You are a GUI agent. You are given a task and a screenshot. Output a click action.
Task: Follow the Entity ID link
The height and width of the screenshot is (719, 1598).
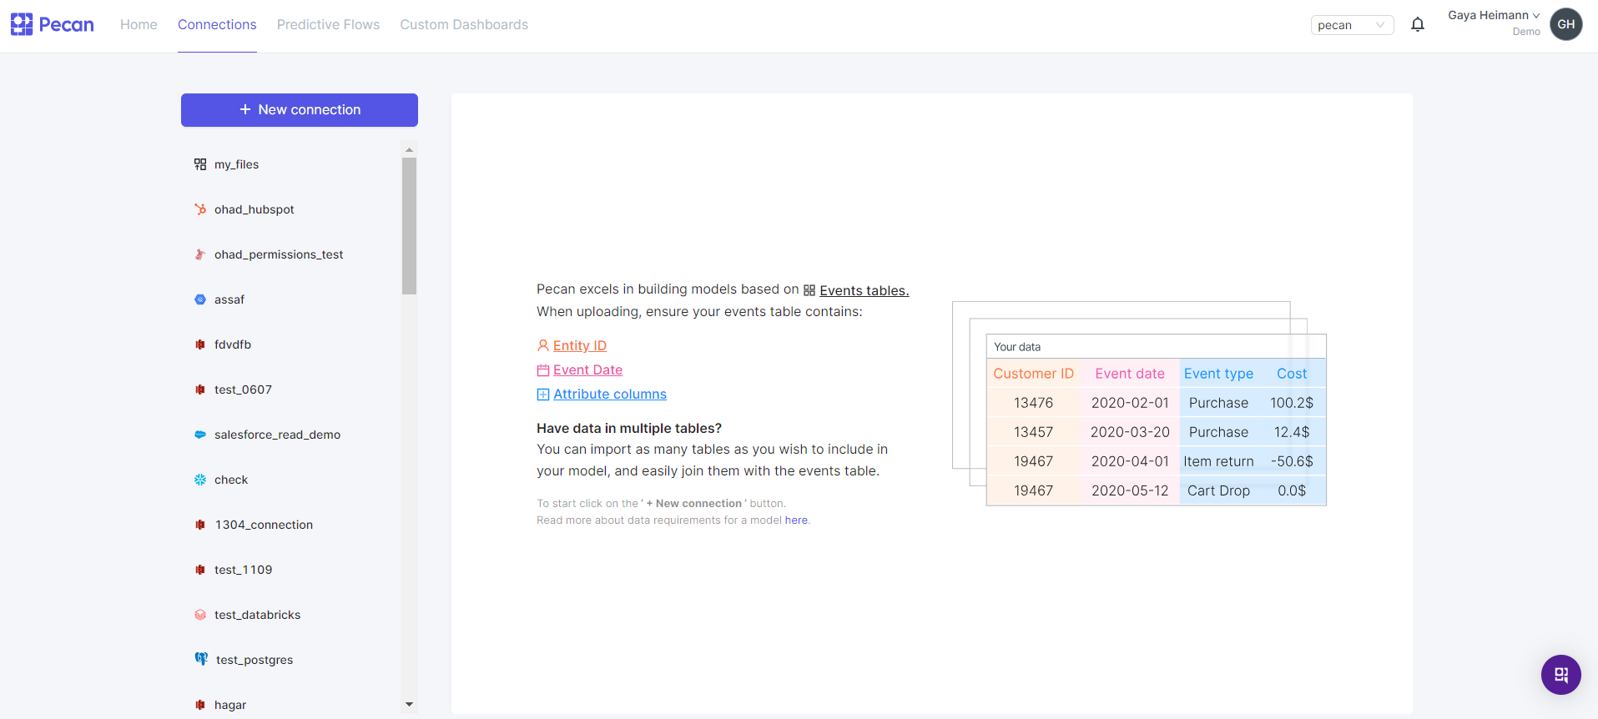click(580, 345)
